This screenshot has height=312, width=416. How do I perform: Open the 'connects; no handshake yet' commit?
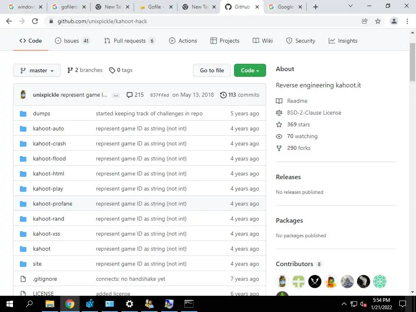130,279
